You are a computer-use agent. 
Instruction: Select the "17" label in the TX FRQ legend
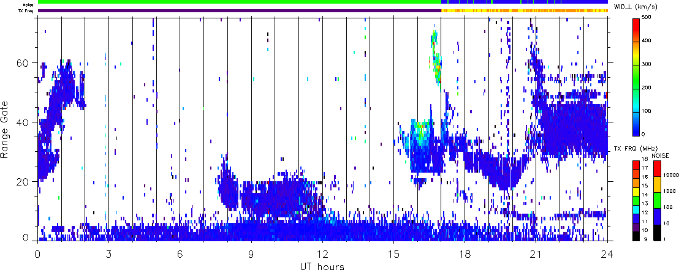coord(645,168)
